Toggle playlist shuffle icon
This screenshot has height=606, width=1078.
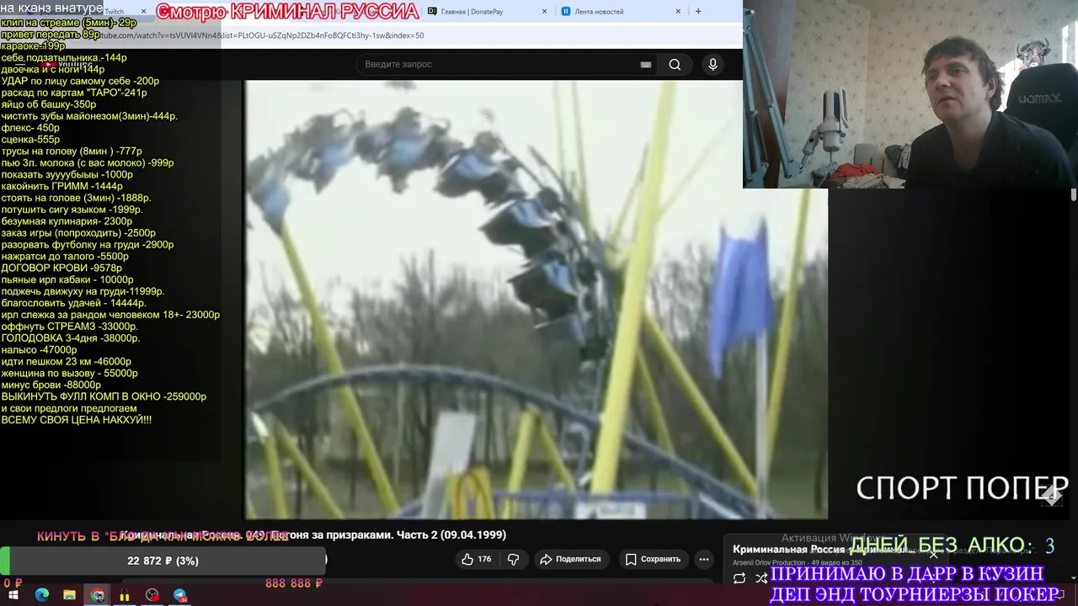tap(761, 578)
